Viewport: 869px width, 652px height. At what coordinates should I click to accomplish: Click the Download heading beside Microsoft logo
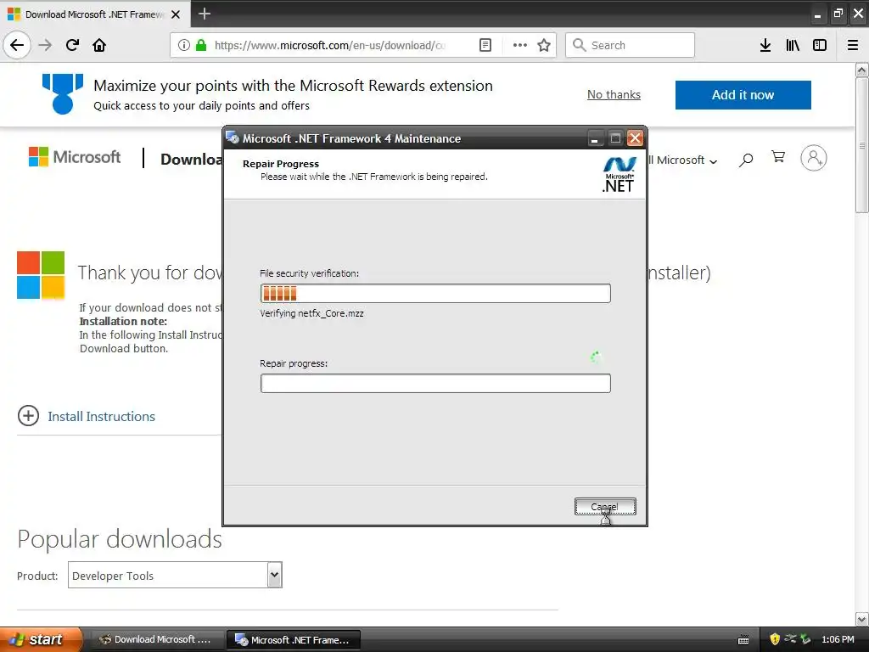[191, 159]
